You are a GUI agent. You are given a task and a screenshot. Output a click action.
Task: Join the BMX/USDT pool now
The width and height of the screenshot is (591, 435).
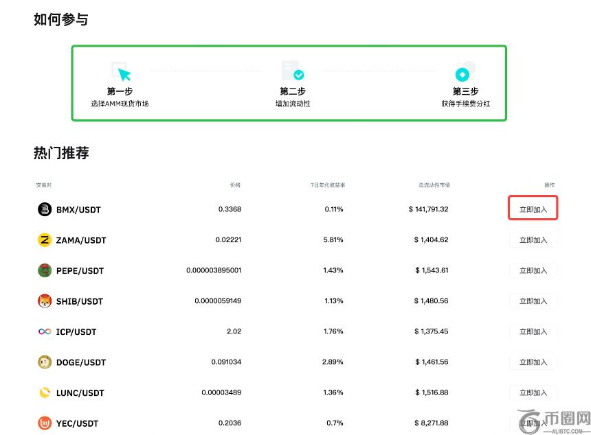(x=533, y=209)
